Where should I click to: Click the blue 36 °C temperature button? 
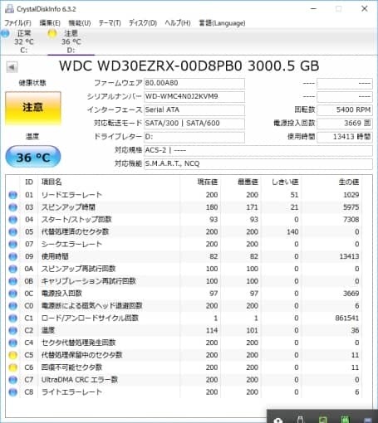[33, 157]
